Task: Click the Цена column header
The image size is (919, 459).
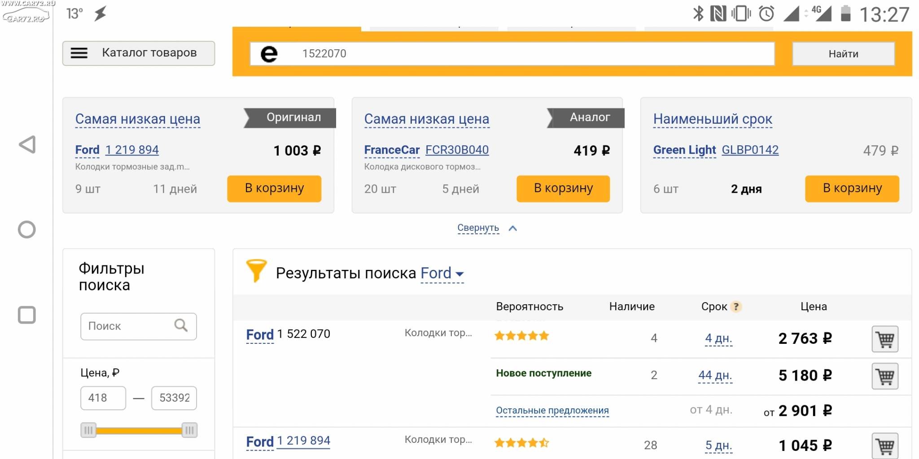Action: tap(814, 307)
